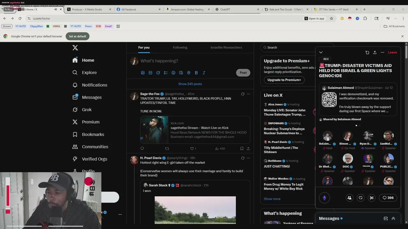Open the kick.com stream link card
Viewport: 408px width, 229px height.
(x=195, y=130)
